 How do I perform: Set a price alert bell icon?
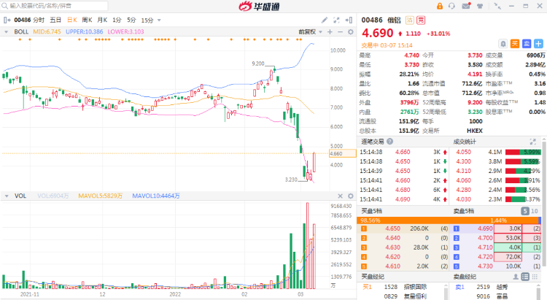pos(503,44)
